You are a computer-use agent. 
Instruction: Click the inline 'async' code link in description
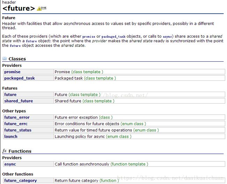[167, 37]
